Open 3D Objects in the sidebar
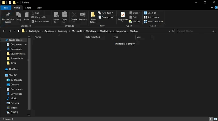This screenshot has width=218, height=121. (x=14, y=80)
